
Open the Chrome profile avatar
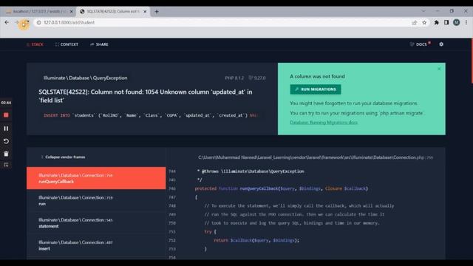coord(457,23)
